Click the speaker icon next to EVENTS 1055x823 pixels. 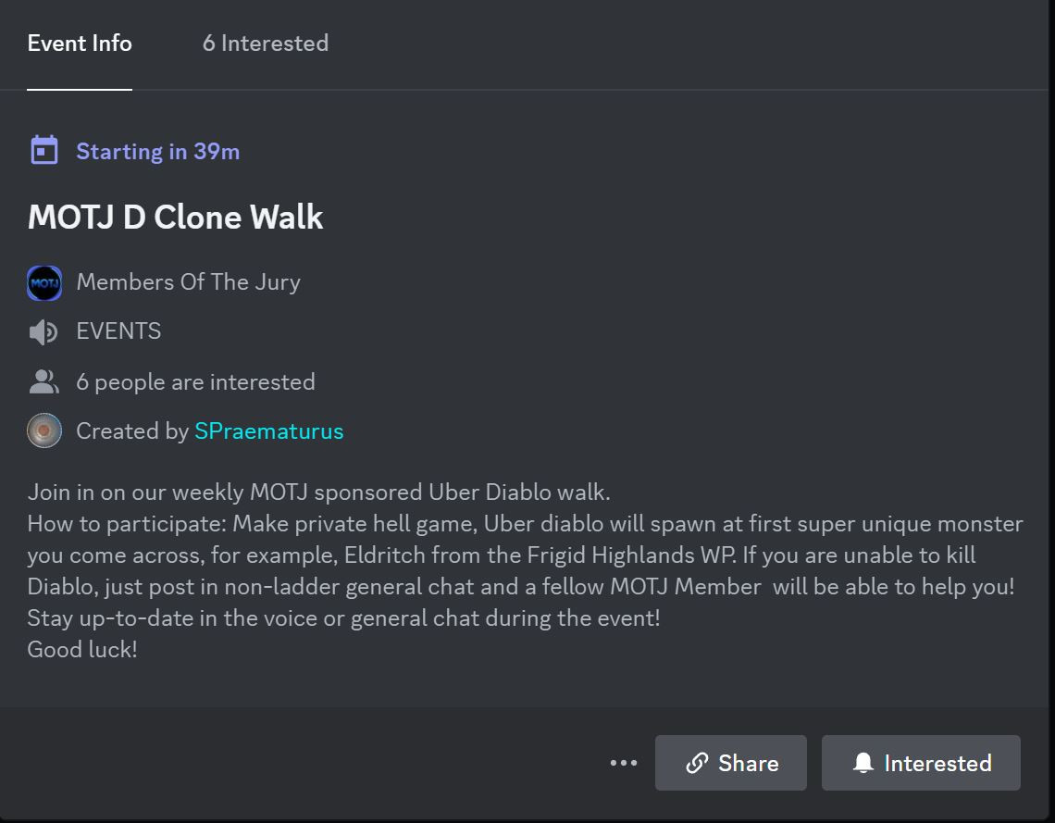click(43, 330)
